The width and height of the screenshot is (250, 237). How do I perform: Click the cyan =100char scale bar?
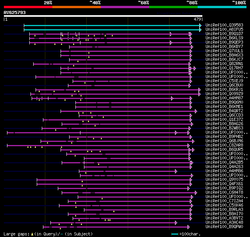[x=175, y=234]
